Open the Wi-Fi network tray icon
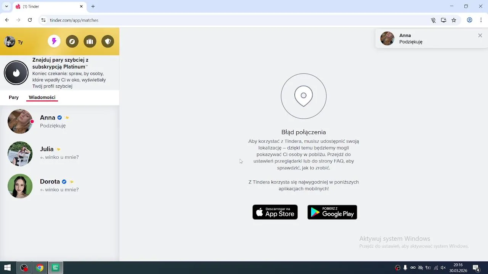Image resolution: width=488 pixels, height=274 pixels. click(436, 268)
